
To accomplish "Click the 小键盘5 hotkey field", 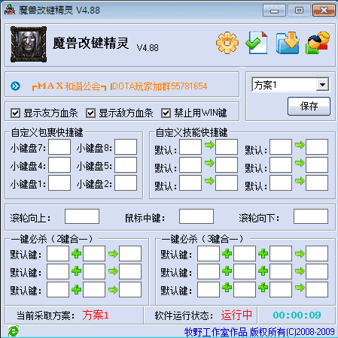I will coord(126,165).
